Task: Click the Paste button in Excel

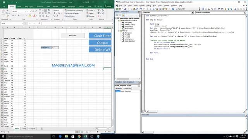Action: (x=3, y=13)
